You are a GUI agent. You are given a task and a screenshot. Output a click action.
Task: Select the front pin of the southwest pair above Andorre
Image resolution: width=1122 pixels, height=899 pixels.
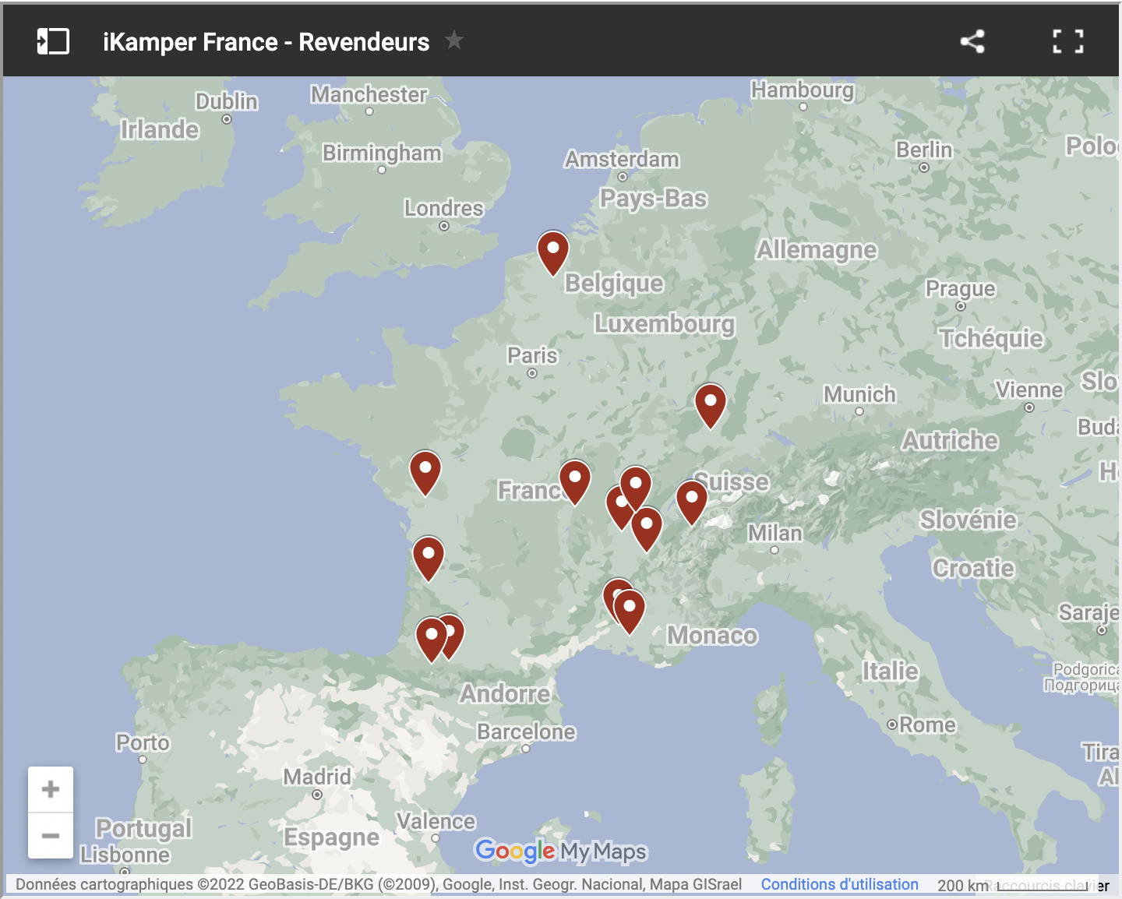coord(432,640)
